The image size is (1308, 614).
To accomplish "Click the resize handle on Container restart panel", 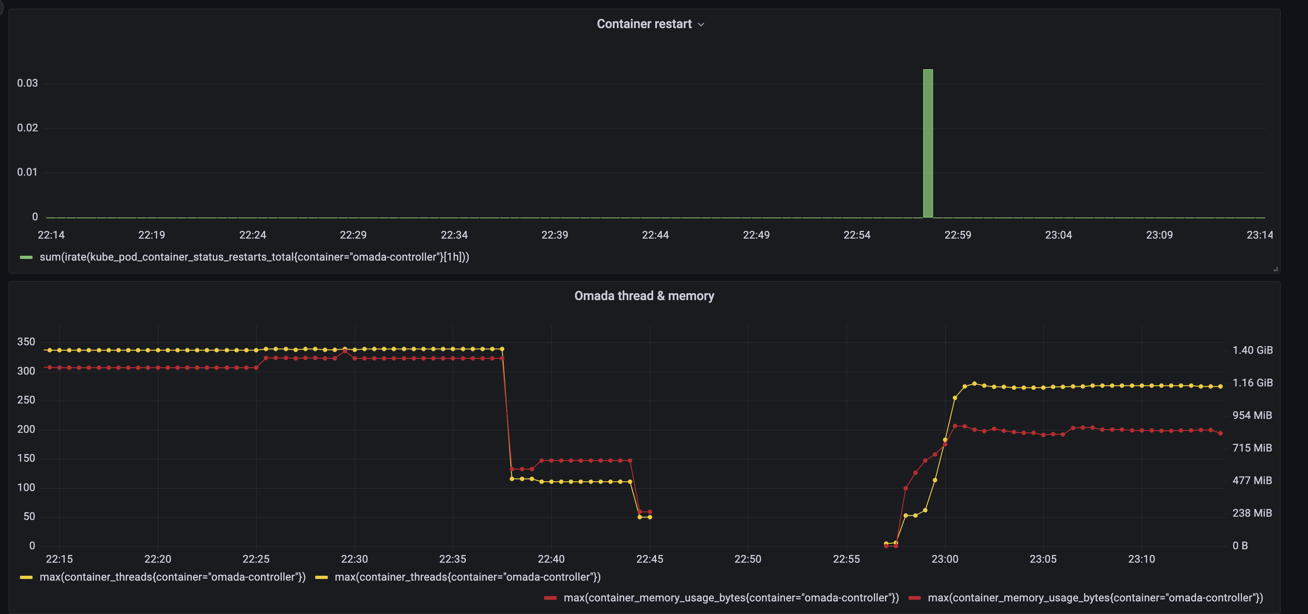I will [1275, 269].
